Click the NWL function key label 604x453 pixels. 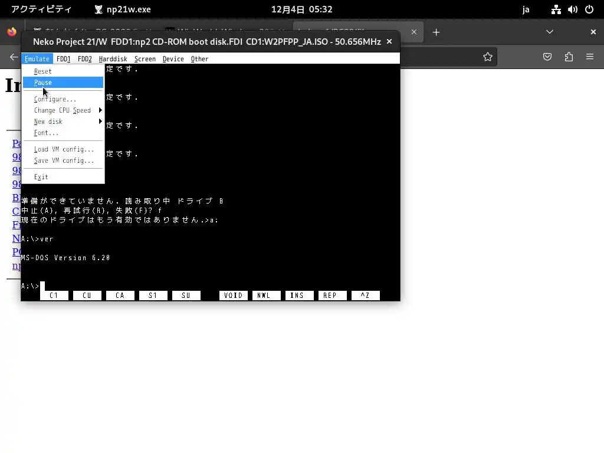(x=267, y=296)
